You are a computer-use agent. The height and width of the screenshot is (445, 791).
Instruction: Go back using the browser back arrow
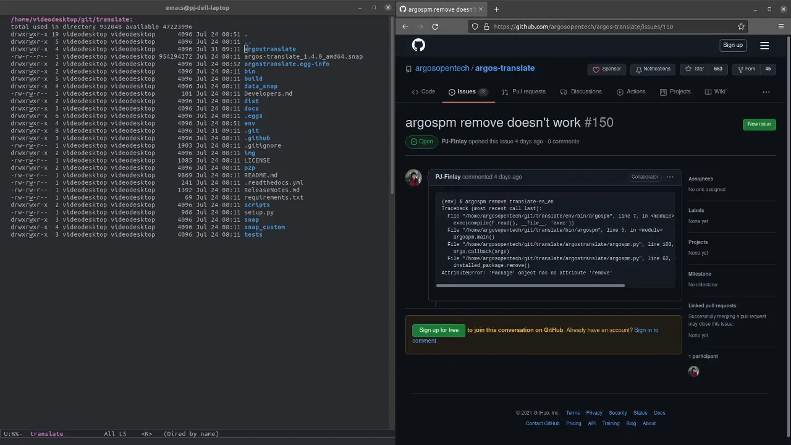tap(405, 27)
